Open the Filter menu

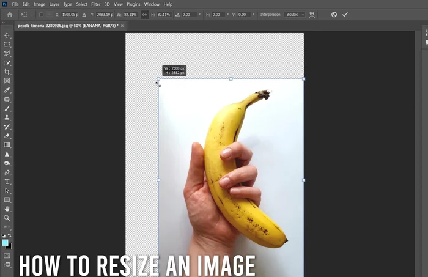(x=96, y=4)
